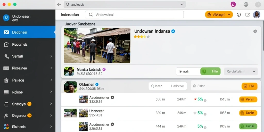Expand the Sndooya sidebar chevron
The image size is (264, 132).
click(51, 104)
